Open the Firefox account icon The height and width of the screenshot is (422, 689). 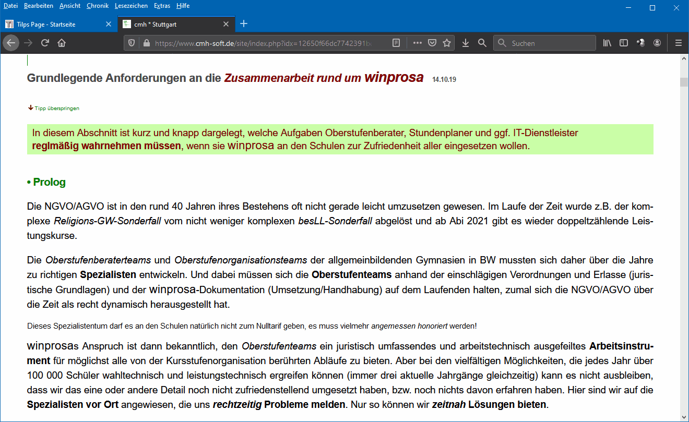(657, 43)
